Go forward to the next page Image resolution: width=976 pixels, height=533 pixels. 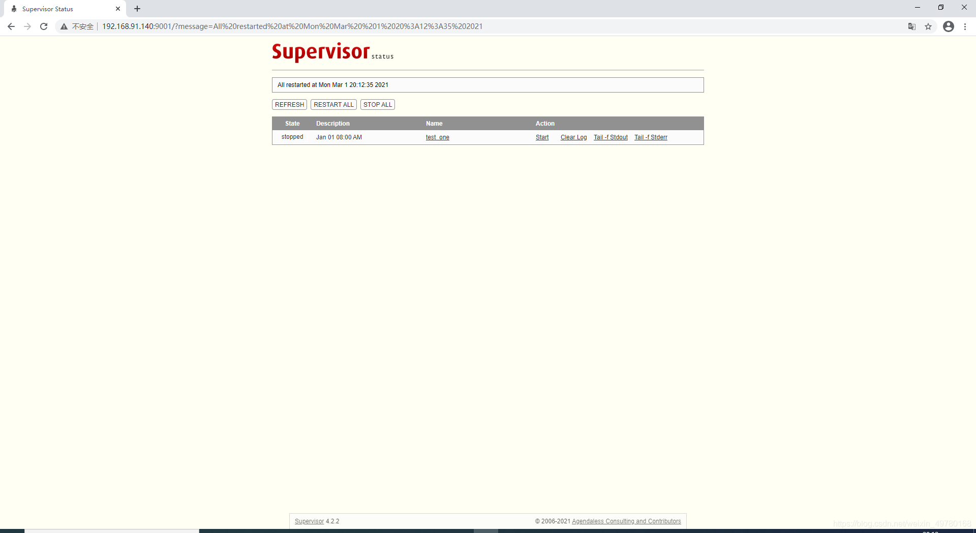pos(27,26)
